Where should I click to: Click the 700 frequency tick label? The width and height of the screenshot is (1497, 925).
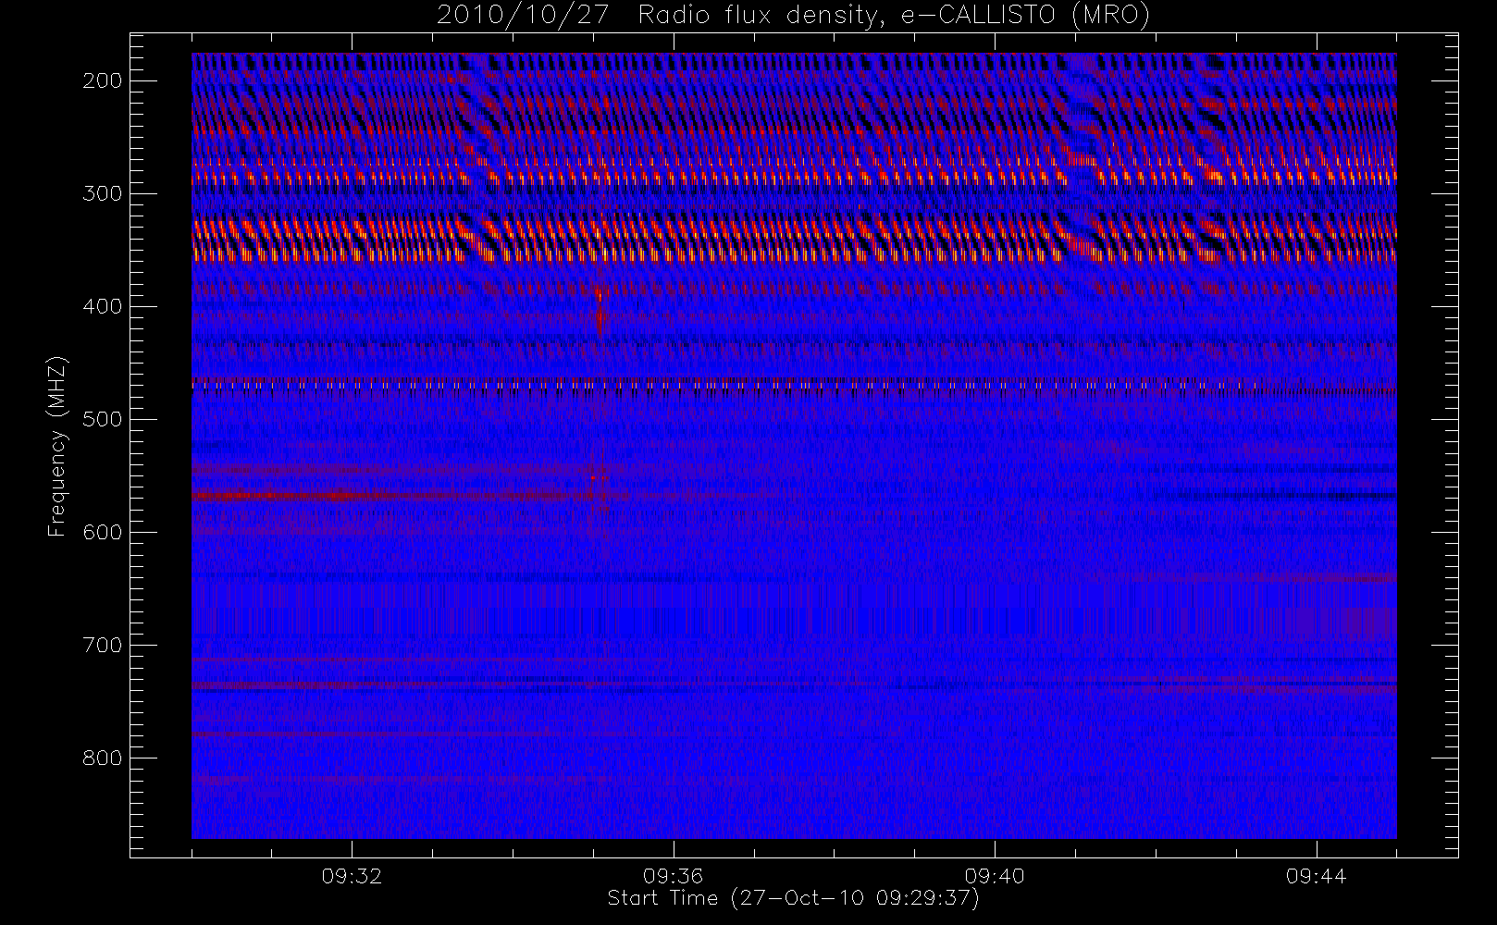(103, 645)
